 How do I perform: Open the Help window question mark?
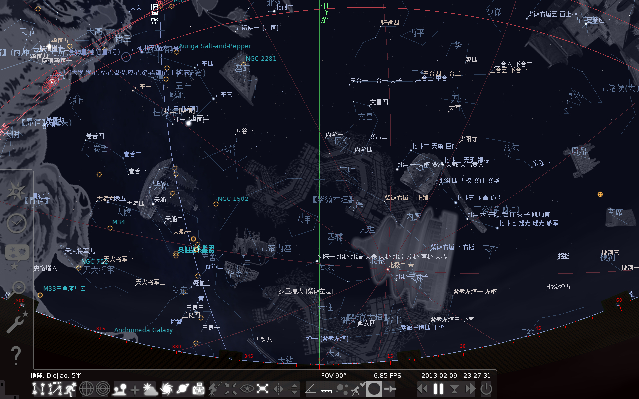(x=16, y=355)
